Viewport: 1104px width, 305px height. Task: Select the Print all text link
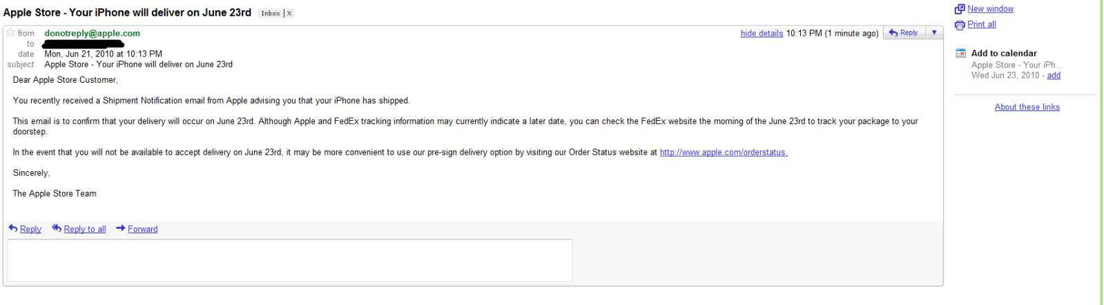[981, 24]
